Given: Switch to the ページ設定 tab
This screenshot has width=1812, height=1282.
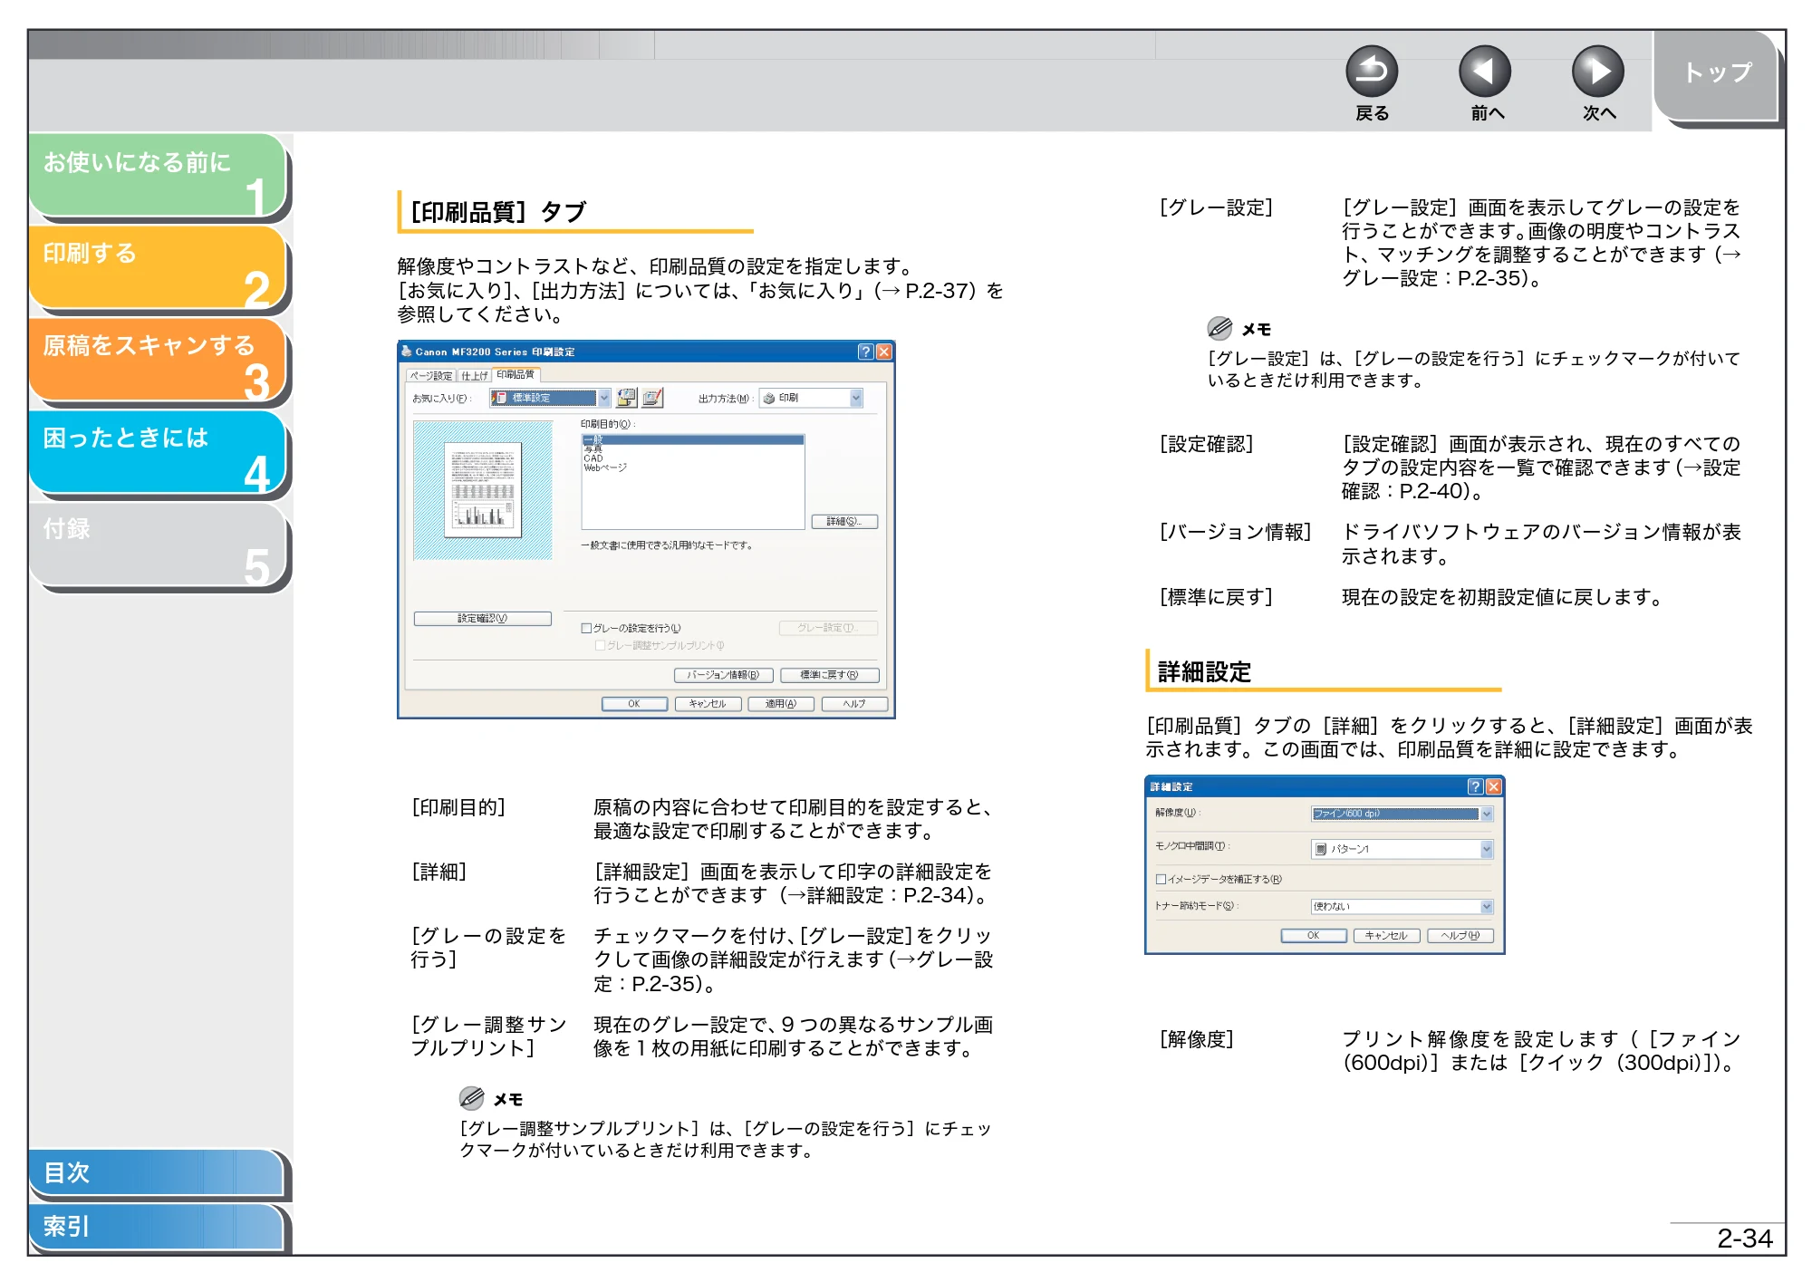Looking at the screenshot, I should 431,375.
